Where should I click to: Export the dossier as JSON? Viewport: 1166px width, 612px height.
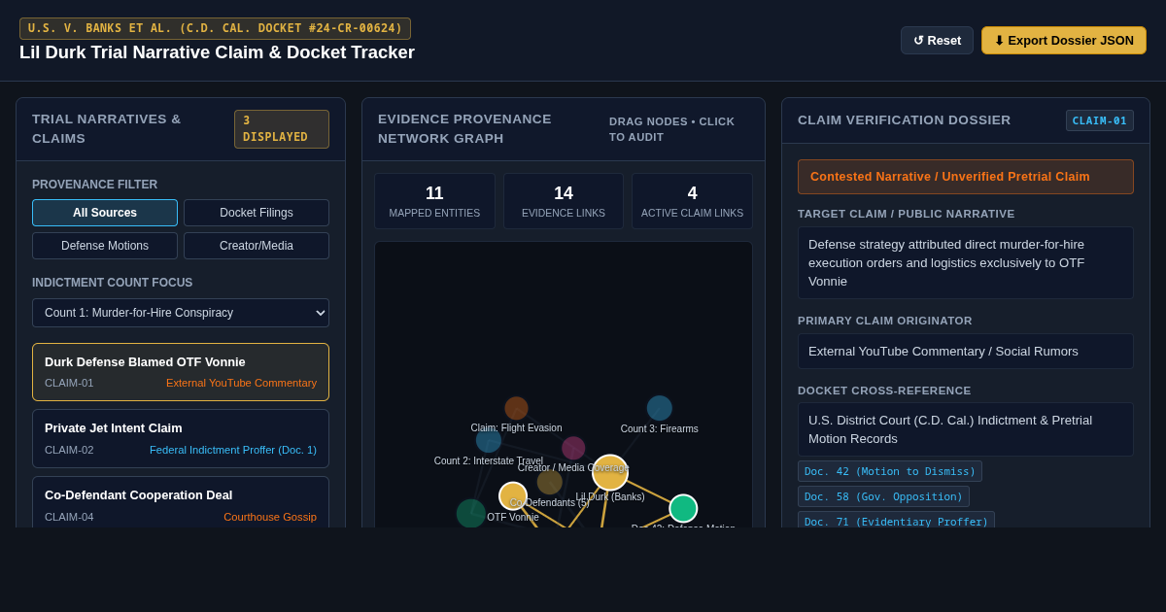tap(1064, 41)
